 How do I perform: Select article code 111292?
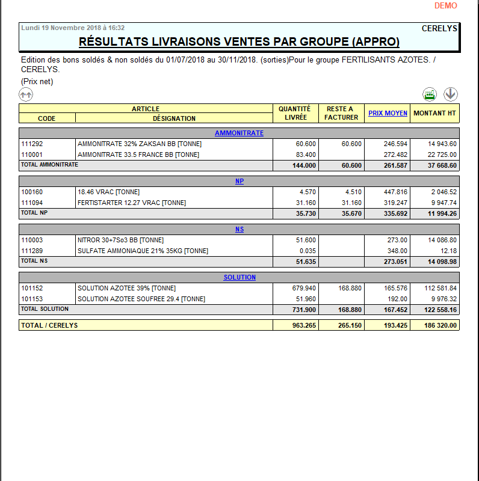(32, 144)
